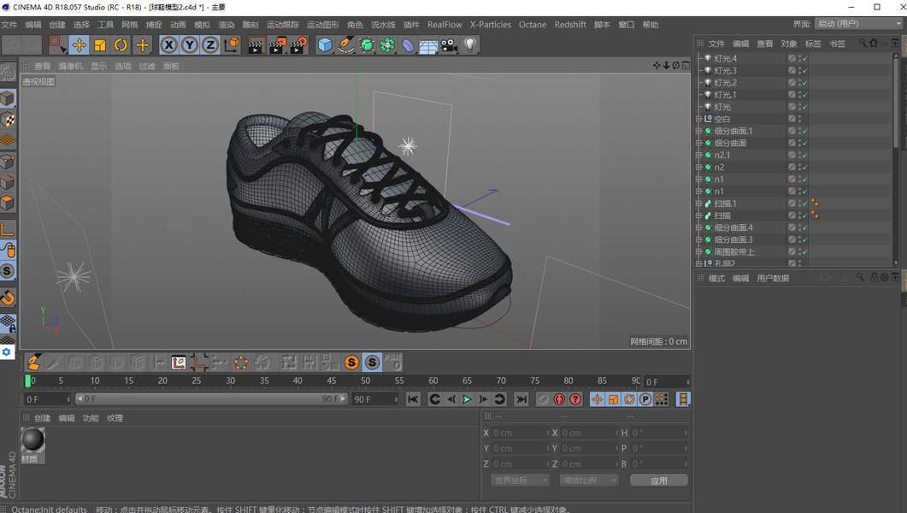Image resolution: width=907 pixels, height=513 pixels.
Task: Select the 材质 material thumbnail
Action: pyautogui.click(x=32, y=440)
